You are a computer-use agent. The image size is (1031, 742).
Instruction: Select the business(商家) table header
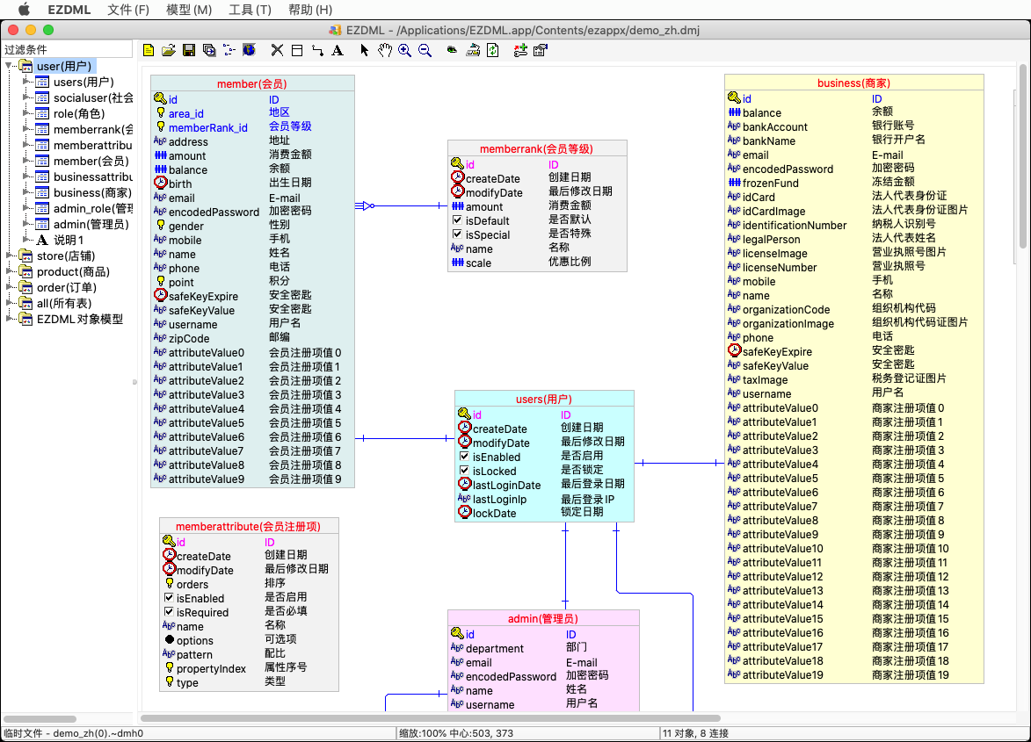point(854,83)
